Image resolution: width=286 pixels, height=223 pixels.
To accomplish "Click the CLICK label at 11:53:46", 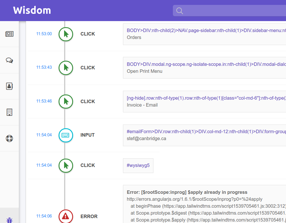I will pos(88,101).
